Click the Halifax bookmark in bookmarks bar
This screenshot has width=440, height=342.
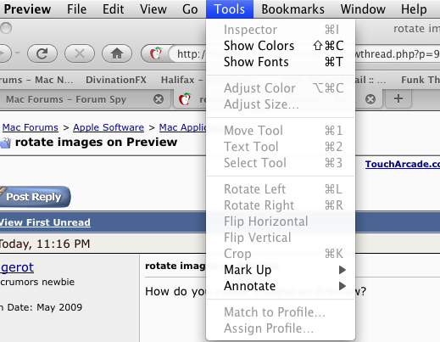point(182,80)
